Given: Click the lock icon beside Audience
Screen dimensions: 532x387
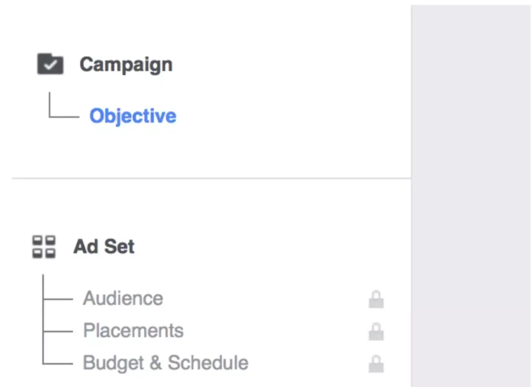Looking at the screenshot, I should 376,299.
